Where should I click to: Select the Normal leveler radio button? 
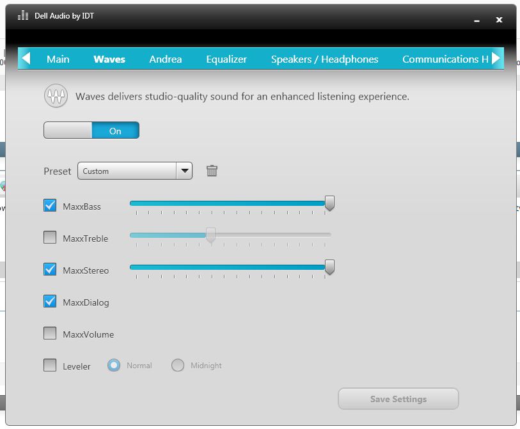114,365
